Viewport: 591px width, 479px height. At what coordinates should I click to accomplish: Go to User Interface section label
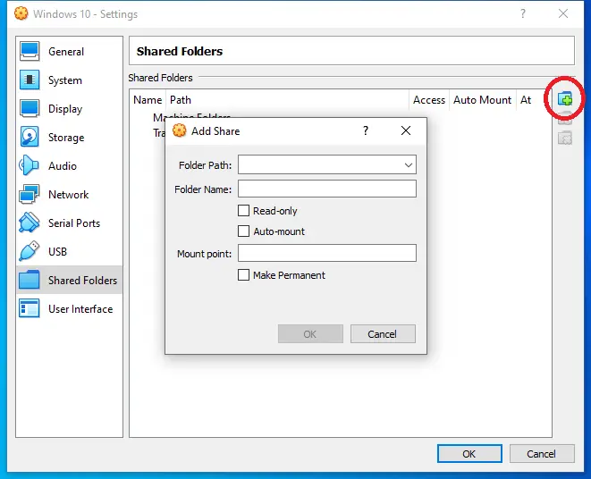tap(80, 309)
